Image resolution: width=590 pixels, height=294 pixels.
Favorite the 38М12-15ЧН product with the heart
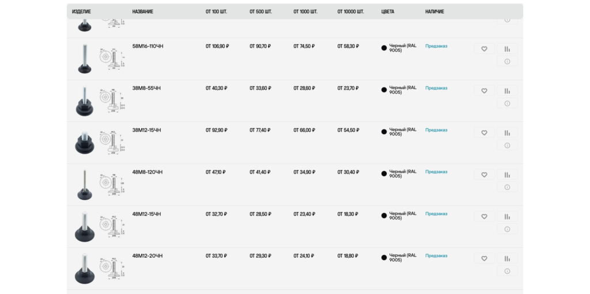tap(484, 132)
